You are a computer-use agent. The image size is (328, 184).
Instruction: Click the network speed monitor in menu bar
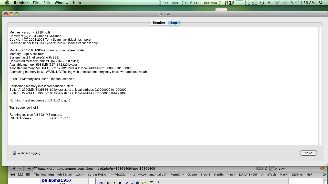pos(234,3)
